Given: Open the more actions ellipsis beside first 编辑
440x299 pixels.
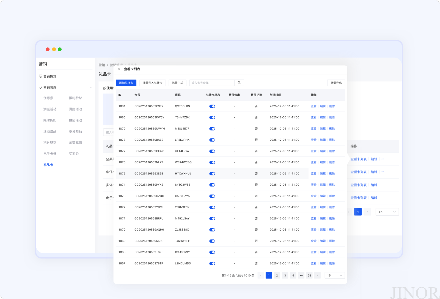Looking at the screenshot, I should click(383, 159).
